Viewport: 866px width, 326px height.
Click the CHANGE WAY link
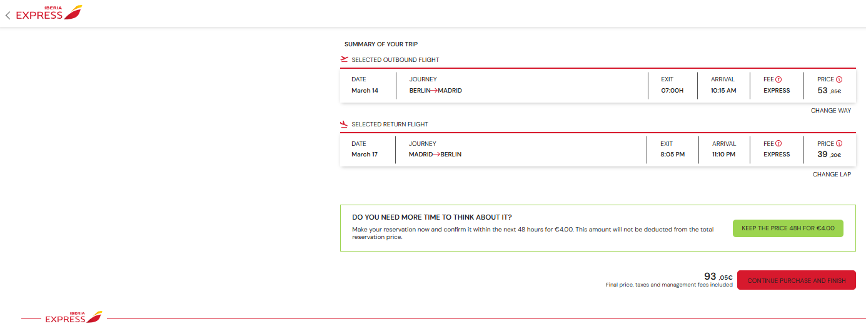831,111
